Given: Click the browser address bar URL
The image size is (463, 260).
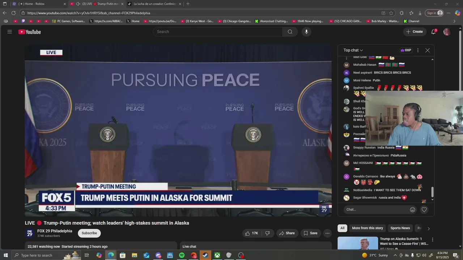Looking at the screenshot, I should coord(89,13).
